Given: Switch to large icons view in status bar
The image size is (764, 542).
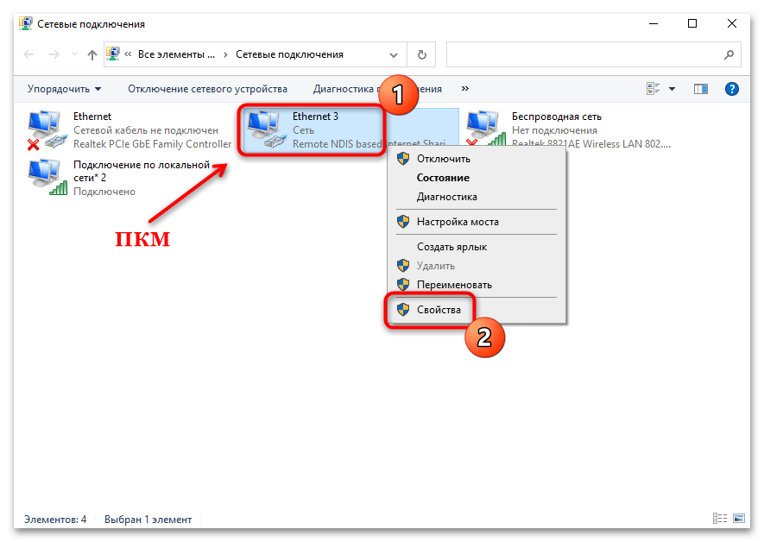Looking at the screenshot, I should [739, 518].
